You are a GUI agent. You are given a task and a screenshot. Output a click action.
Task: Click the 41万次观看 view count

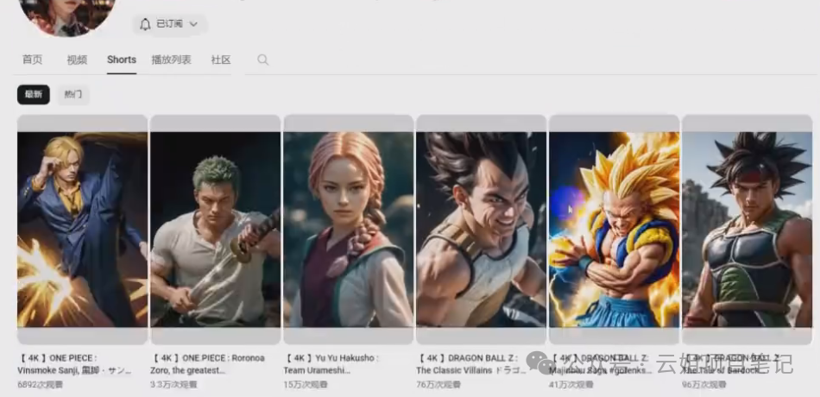pyautogui.click(x=571, y=384)
